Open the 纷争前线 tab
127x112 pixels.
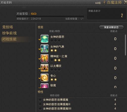click(x=9, y=33)
